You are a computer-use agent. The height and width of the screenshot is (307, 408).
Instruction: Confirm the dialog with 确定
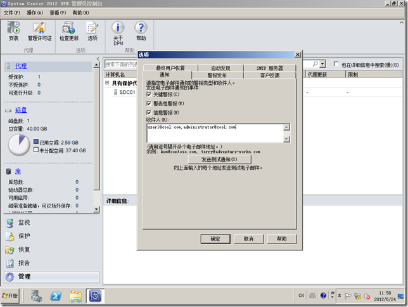[215, 238]
